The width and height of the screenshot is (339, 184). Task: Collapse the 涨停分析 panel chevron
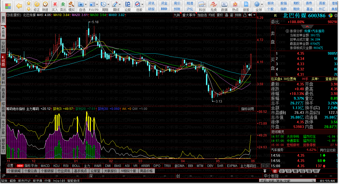click(307, 27)
